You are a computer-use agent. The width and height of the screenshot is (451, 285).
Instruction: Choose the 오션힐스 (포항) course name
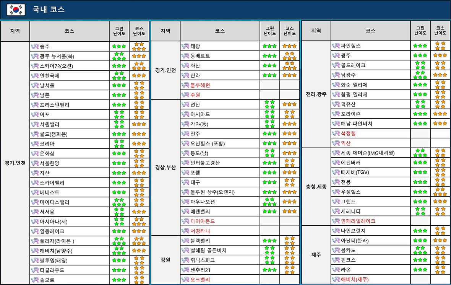click(x=208, y=143)
